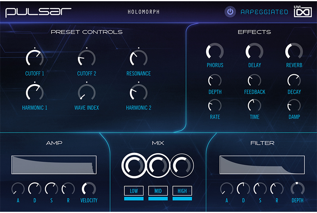Click the Amp Release (R) knob
This screenshot has height=213, width=317.
[68, 189]
